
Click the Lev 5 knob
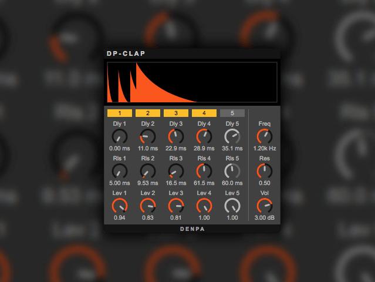tap(232, 206)
